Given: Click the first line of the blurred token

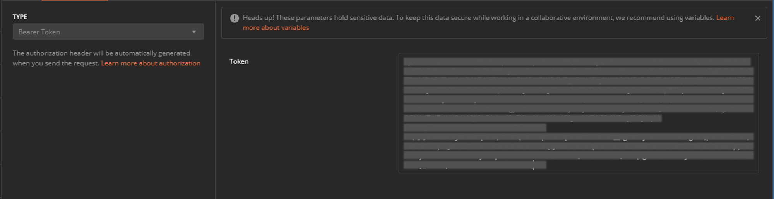Looking at the screenshot, I should (x=577, y=62).
